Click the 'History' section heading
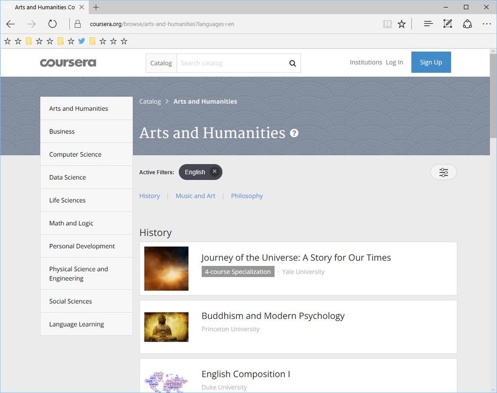Viewport: 497px width, 393px height. click(x=156, y=232)
